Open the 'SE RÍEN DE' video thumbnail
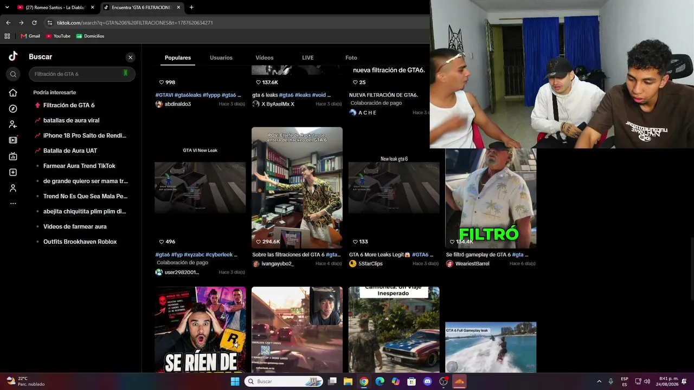The height and width of the screenshot is (390, 694). 200,330
